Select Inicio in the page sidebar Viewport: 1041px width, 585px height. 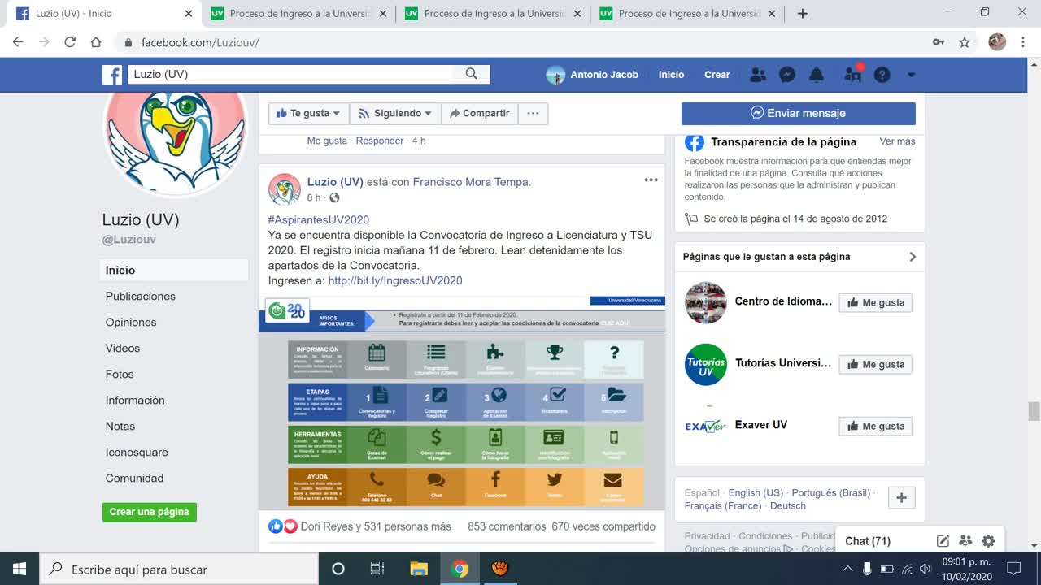click(174, 270)
